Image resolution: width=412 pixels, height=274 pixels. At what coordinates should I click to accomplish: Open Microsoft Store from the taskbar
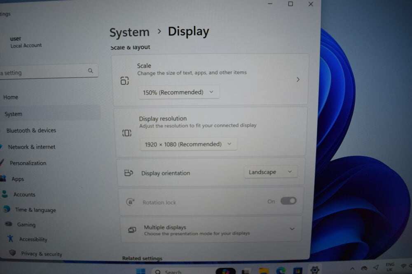click(298, 271)
